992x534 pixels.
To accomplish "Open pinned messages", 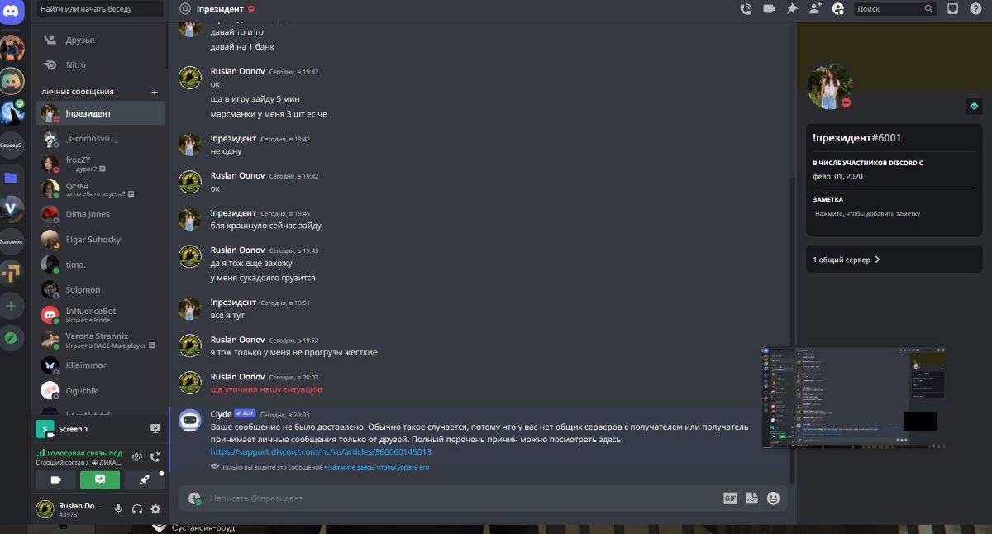I will (792, 8).
